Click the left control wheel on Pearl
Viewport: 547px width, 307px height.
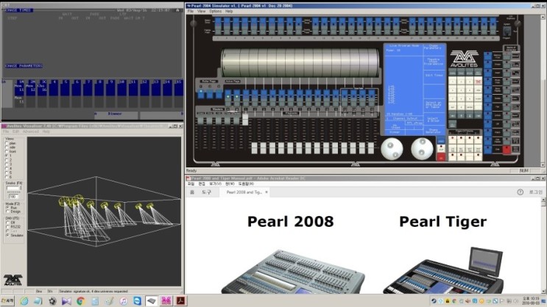[x=392, y=148]
